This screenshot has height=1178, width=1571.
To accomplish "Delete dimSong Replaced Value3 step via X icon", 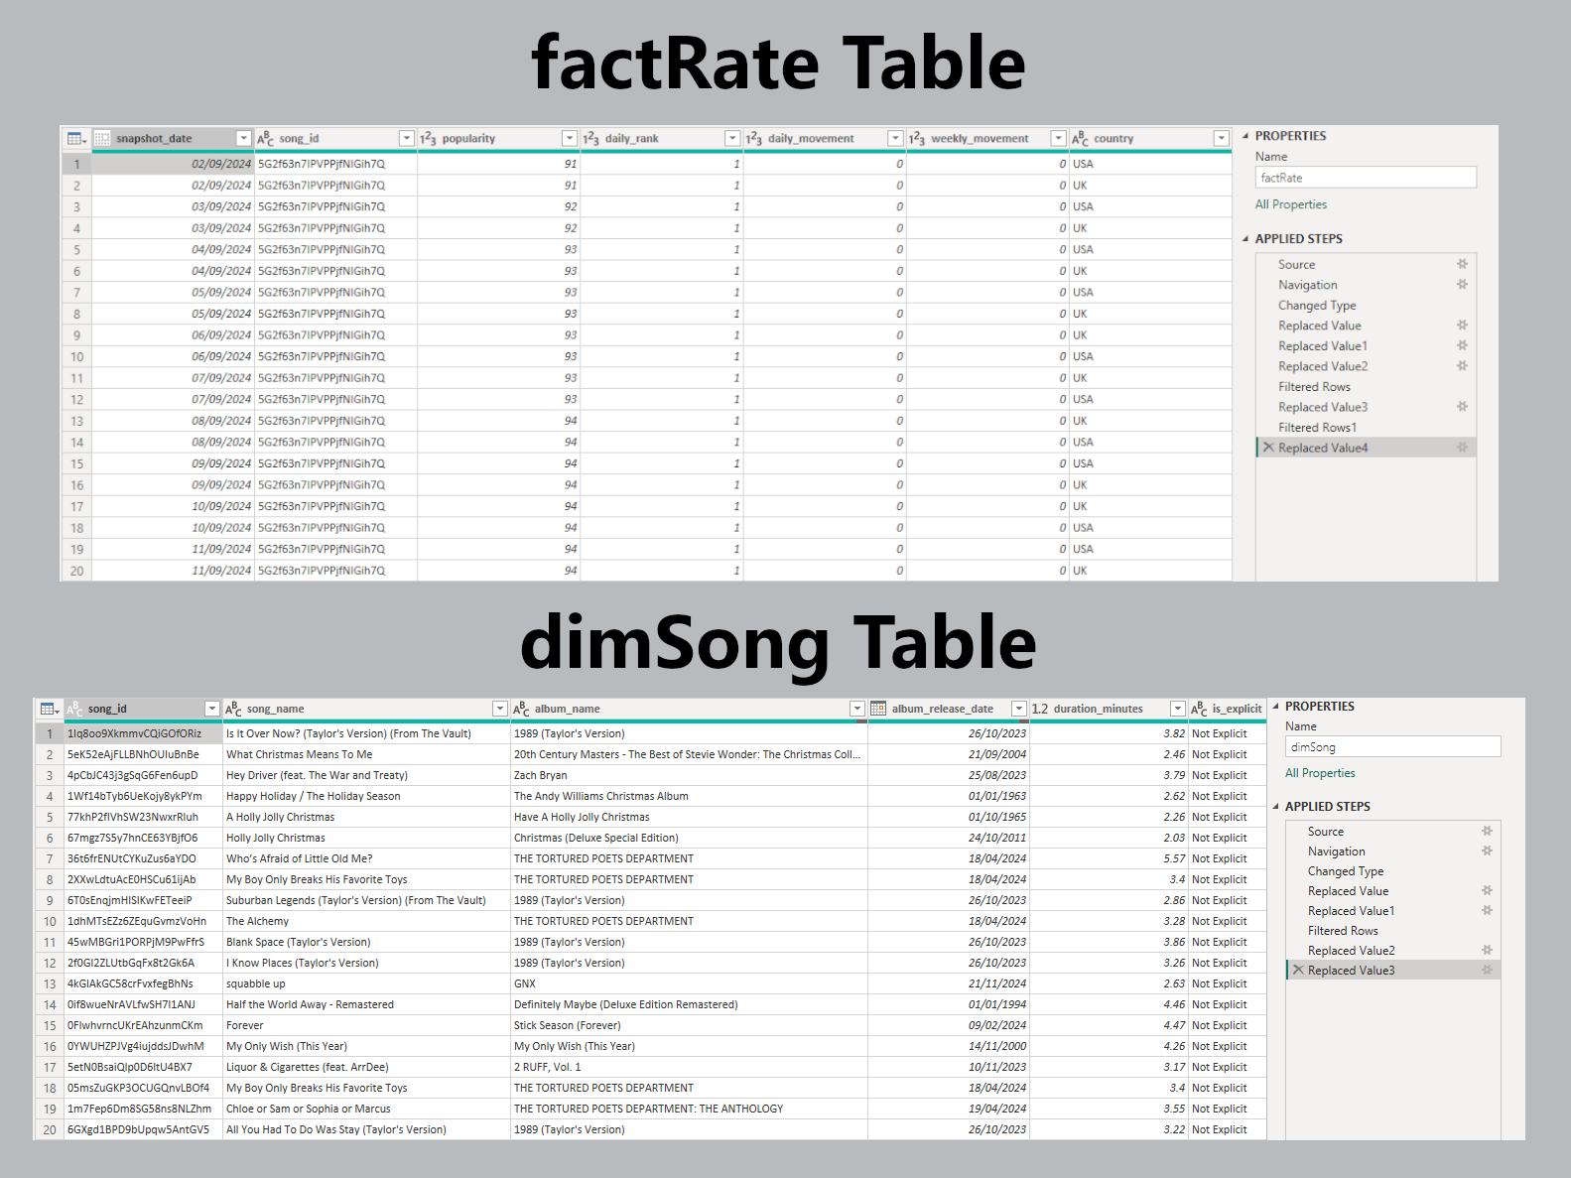I will click(x=1298, y=970).
